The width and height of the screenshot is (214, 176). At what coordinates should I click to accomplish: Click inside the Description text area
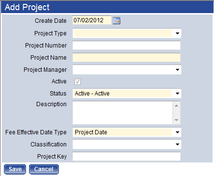point(123,112)
